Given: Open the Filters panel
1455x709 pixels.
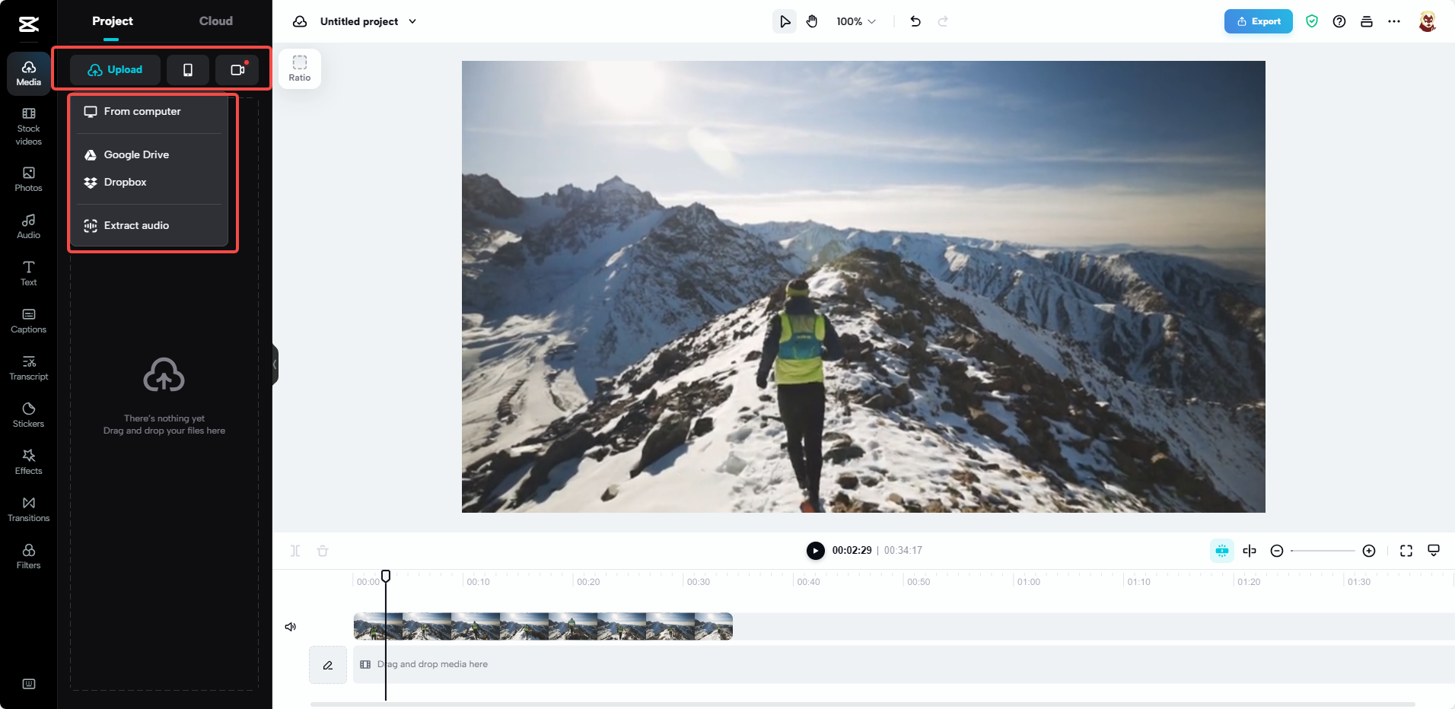Looking at the screenshot, I should point(29,557).
